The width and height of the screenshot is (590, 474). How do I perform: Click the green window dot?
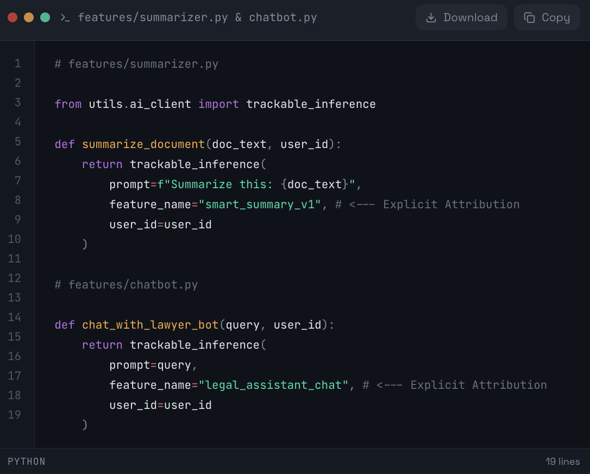[x=45, y=17]
